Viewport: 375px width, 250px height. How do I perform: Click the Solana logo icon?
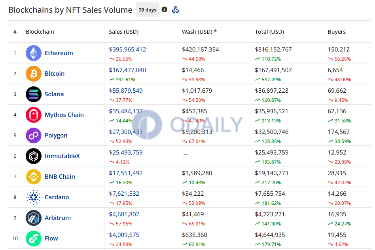tap(34, 94)
